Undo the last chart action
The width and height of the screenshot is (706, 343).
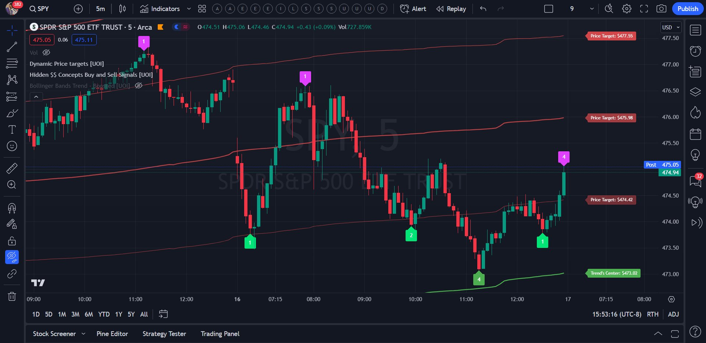[x=483, y=9]
